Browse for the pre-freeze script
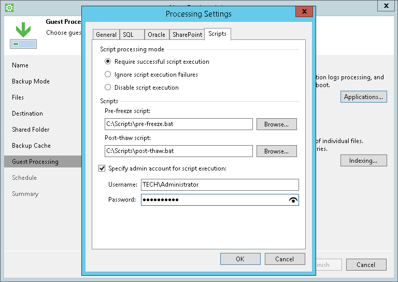This screenshot has width=398, height=282. (x=276, y=124)
